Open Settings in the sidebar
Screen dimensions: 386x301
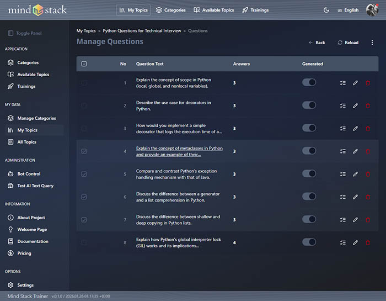34,285
